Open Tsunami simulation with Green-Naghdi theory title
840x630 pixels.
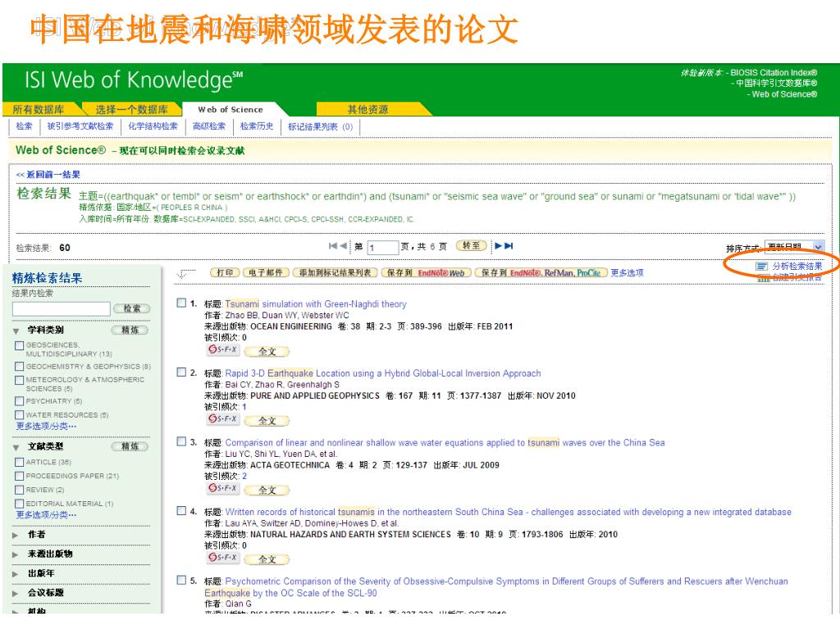[x=316, y=304]
